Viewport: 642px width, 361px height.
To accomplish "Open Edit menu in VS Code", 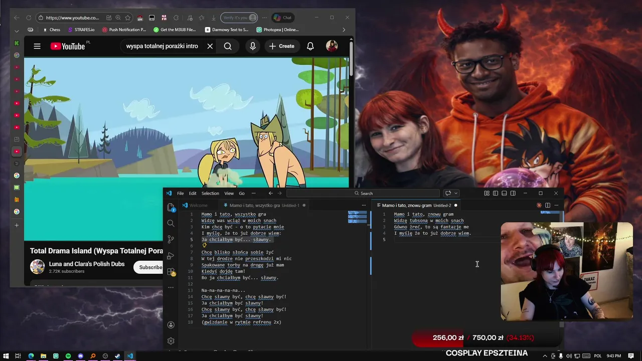I will 193,193.
